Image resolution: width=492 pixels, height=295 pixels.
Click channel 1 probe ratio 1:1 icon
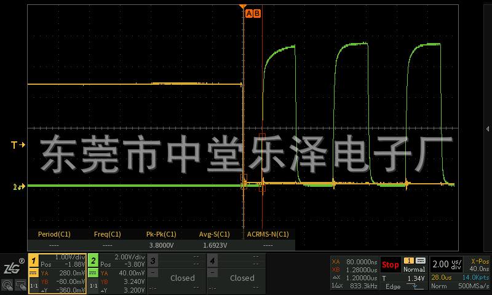34,286
